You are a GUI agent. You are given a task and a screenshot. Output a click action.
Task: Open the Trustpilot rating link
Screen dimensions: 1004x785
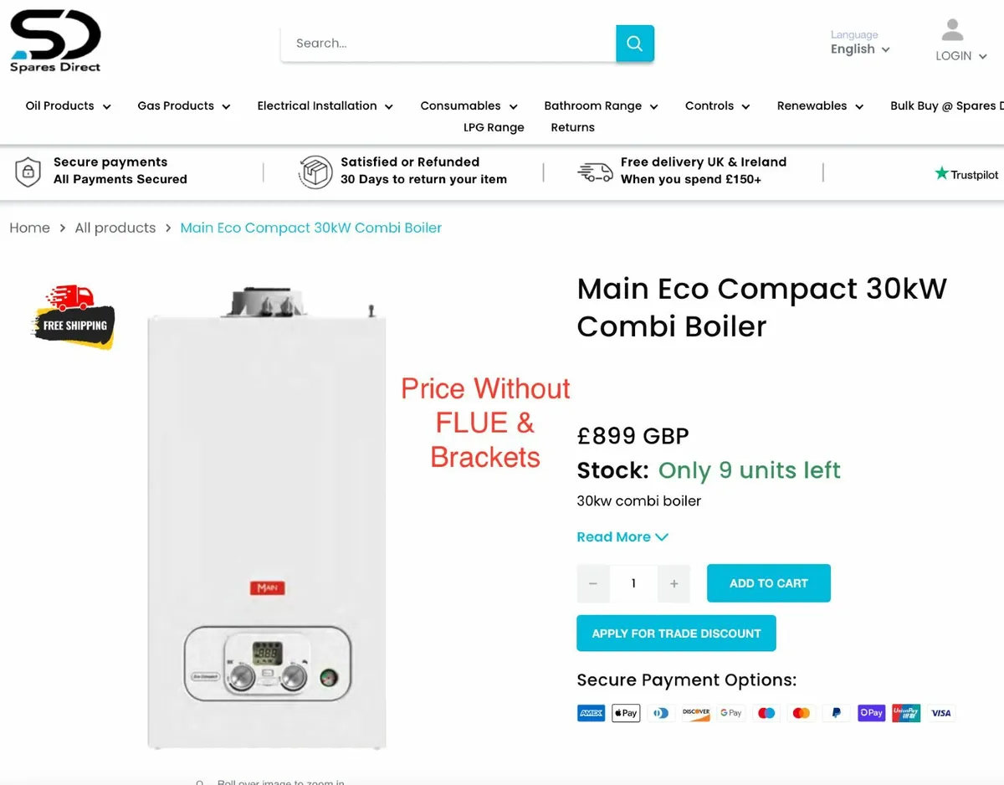point(966,174)
